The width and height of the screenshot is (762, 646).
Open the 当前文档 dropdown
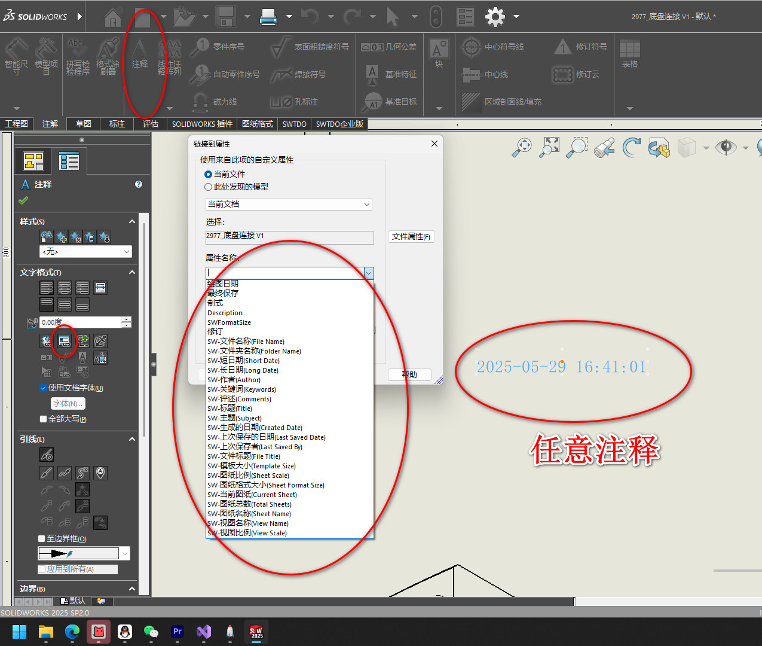289,204
